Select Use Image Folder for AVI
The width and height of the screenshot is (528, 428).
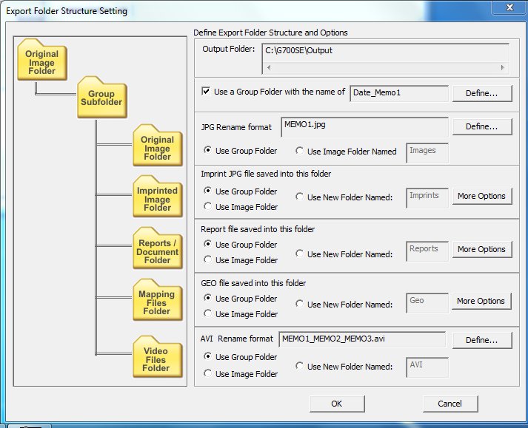pyautogui.click(x=208, y=373)
